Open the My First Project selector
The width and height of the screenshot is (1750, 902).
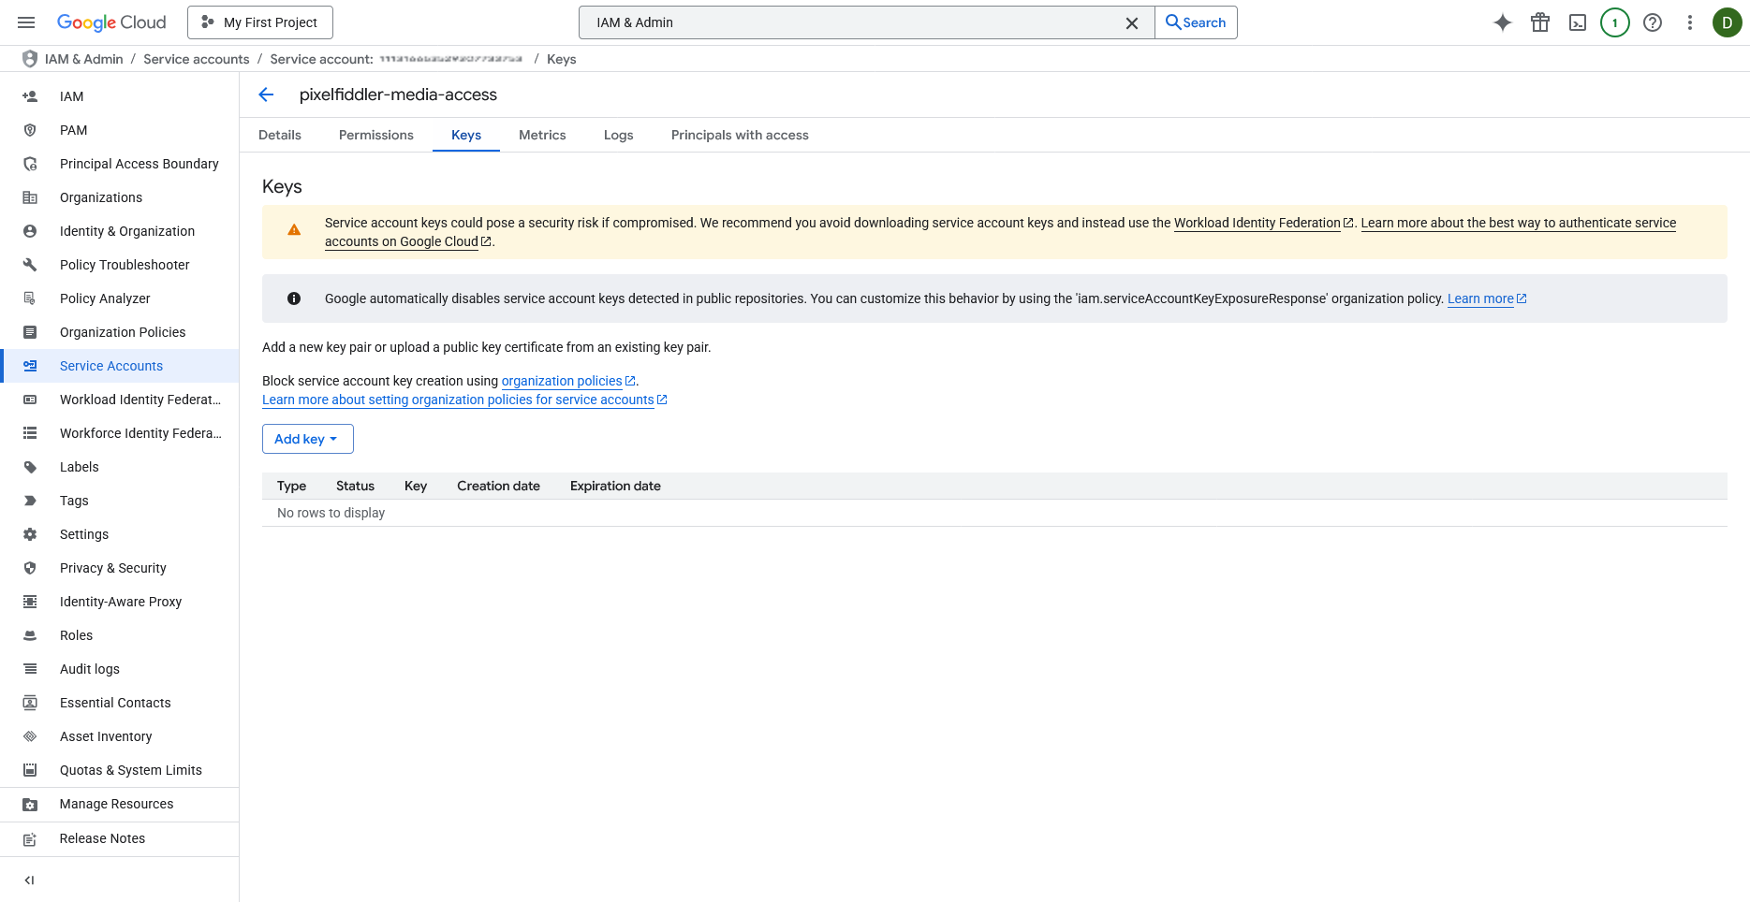tap(260, 22)
